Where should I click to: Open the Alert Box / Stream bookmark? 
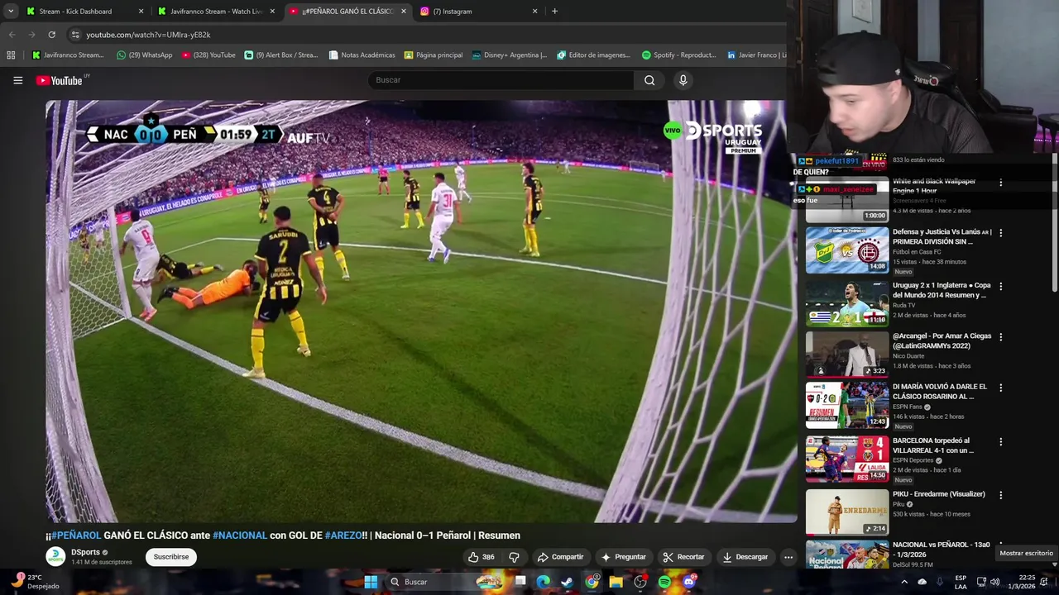281,55
